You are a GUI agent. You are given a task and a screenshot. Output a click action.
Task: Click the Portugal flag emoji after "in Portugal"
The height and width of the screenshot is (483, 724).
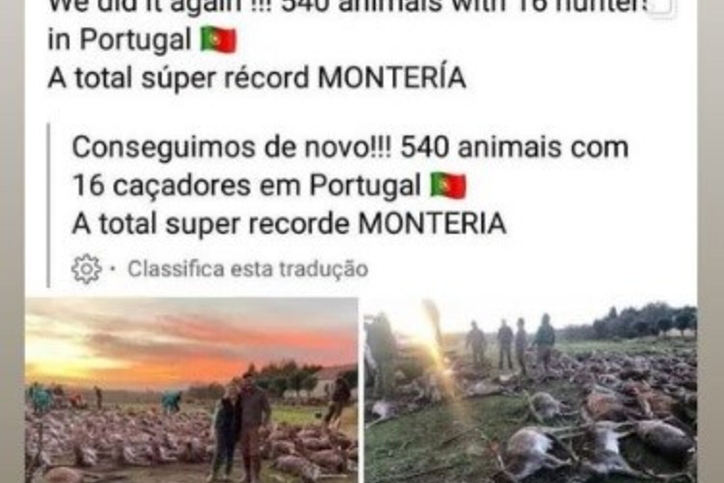219,40
